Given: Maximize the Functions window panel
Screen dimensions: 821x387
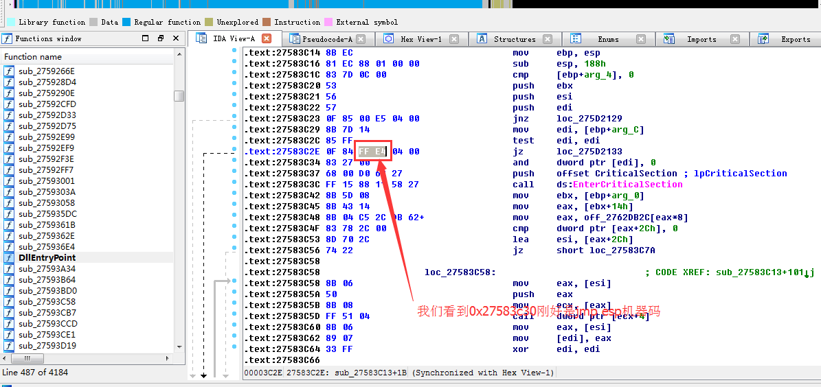Looking at the screenshot, I should (146, 38).
